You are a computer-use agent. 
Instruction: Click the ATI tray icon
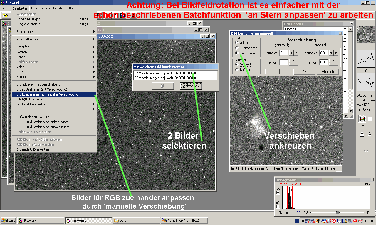coord(355,221)
